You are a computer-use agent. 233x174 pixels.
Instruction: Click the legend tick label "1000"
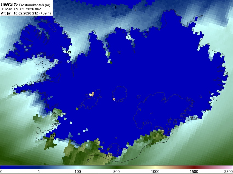155,172
